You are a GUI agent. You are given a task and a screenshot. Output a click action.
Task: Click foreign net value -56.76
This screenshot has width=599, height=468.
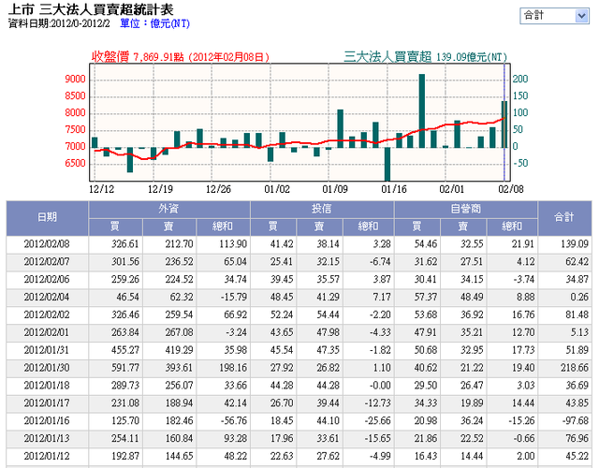click(x=234, y=421)
